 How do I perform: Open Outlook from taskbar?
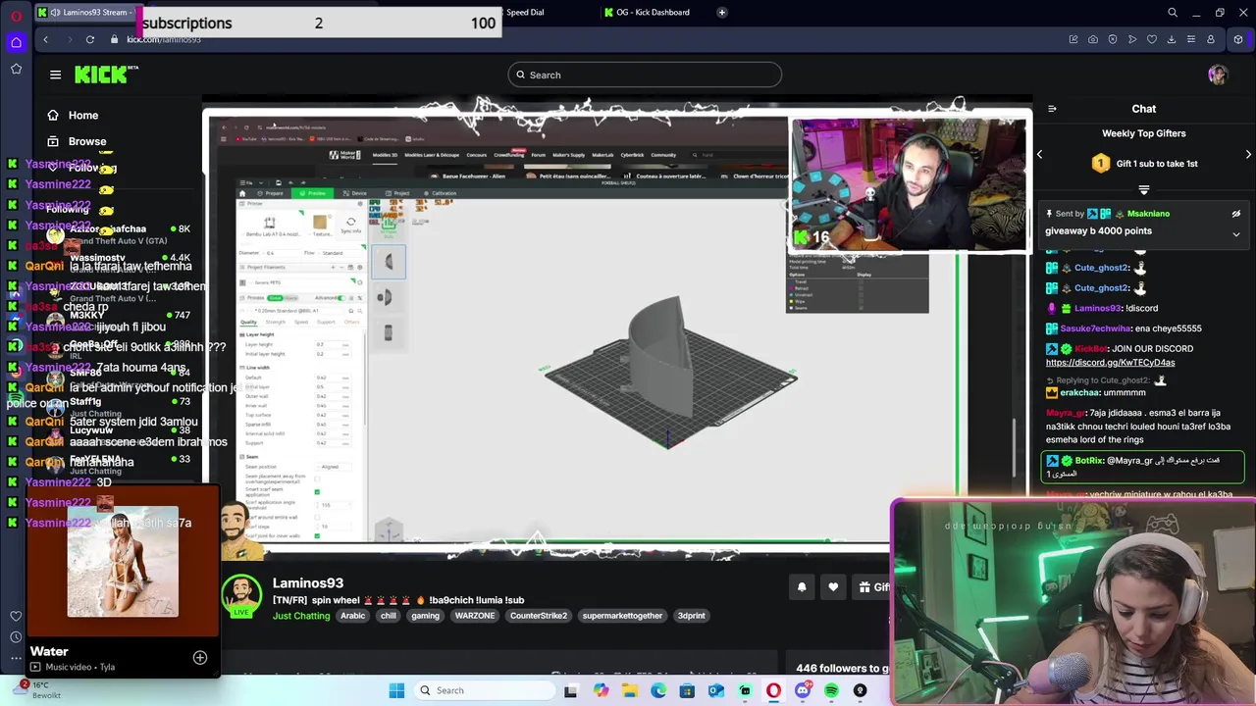pyautogui.click(x=716, y=690)
